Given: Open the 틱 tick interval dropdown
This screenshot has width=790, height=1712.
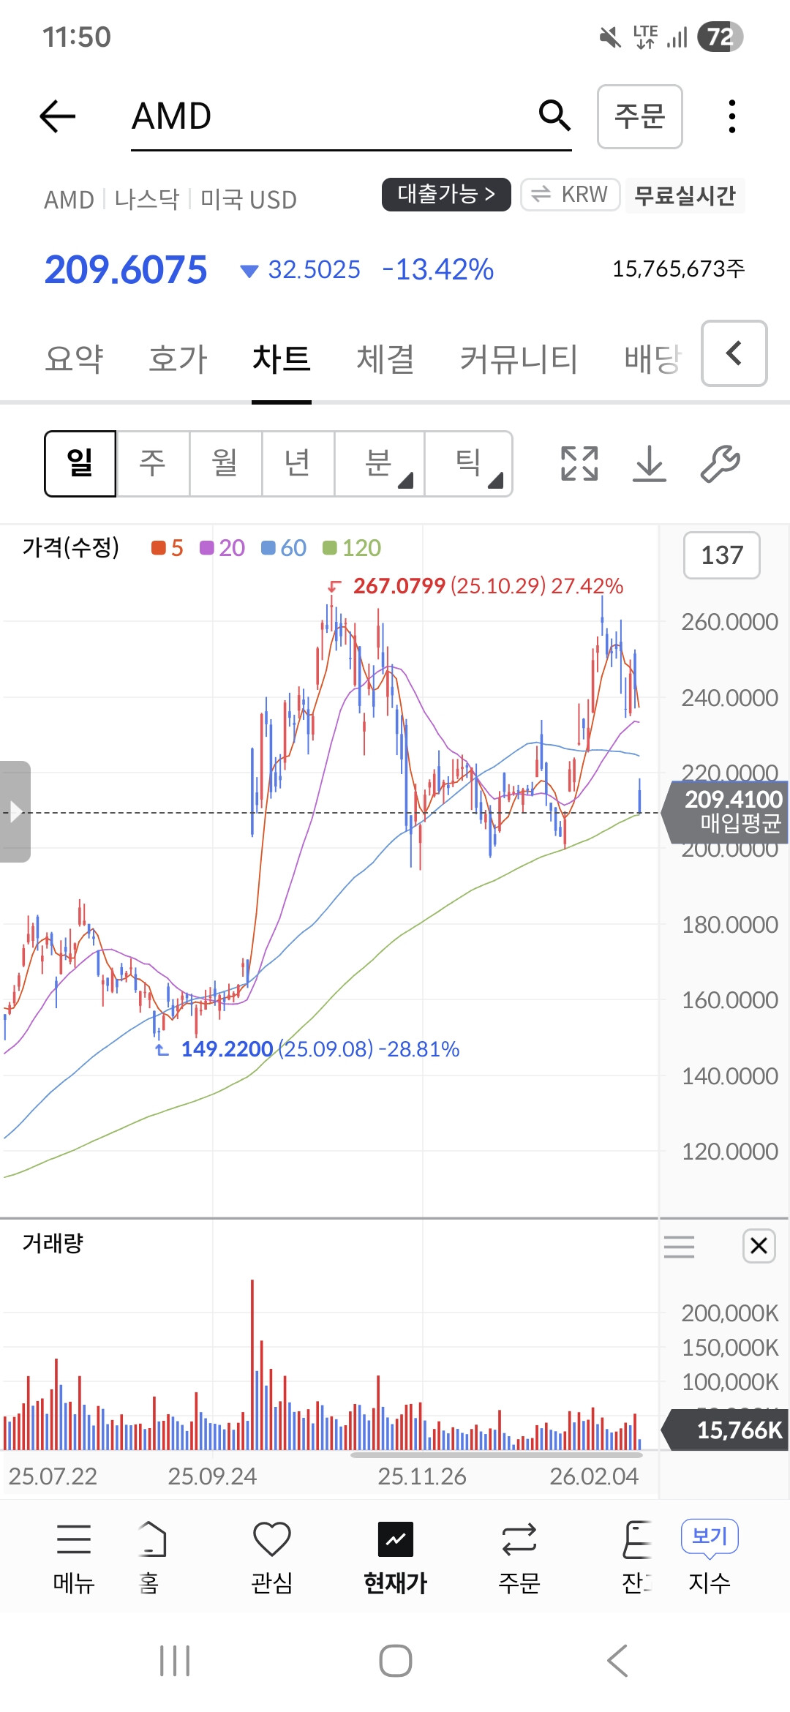Looking at the screenshot, I should 469,464.
